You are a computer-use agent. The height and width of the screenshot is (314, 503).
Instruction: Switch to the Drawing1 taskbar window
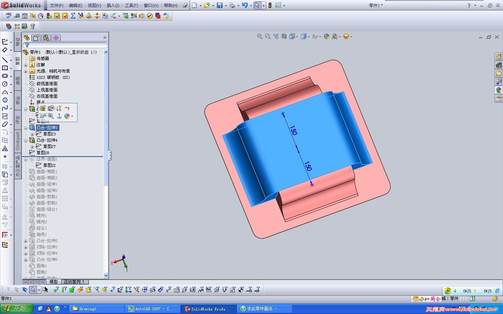pyautogui.click(x=97, y=309)
